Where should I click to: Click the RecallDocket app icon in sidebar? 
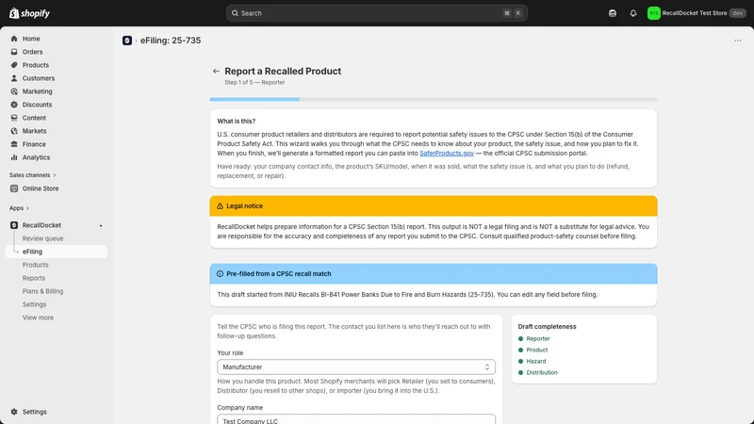coord(14,225)
